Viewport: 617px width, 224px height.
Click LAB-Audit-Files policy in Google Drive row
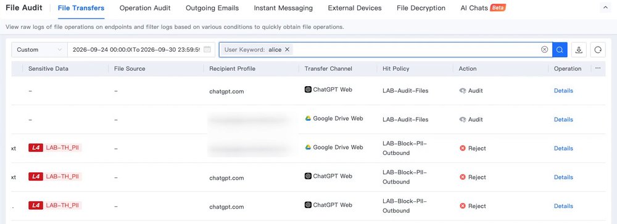coord(405,119)
